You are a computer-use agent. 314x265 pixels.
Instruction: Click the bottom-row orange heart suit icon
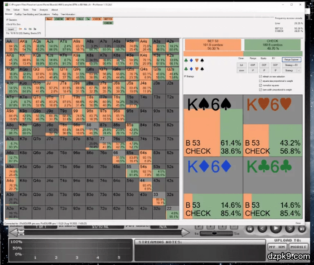(x=197, y=69)
